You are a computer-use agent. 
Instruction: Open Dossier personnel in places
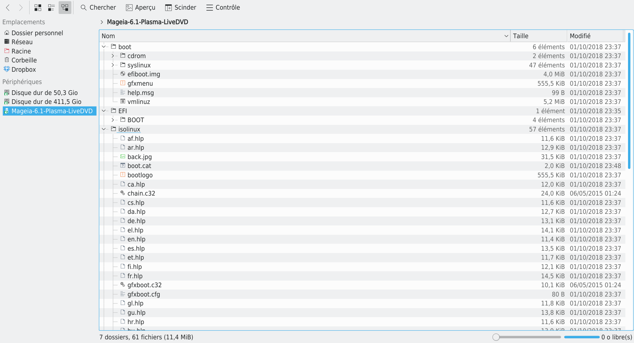37,33
